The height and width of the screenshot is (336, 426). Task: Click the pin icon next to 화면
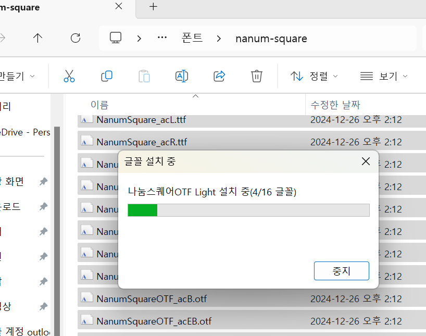pos(43,181)
